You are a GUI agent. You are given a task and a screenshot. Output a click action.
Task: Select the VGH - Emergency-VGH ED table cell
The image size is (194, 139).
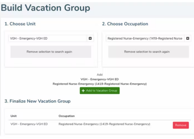click(29, 124)
